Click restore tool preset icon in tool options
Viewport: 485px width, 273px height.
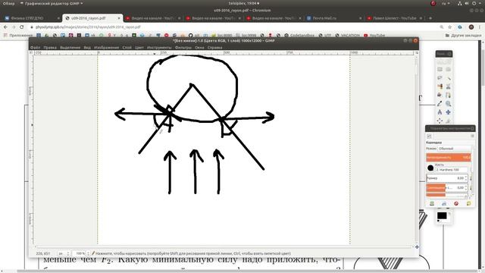444,203
